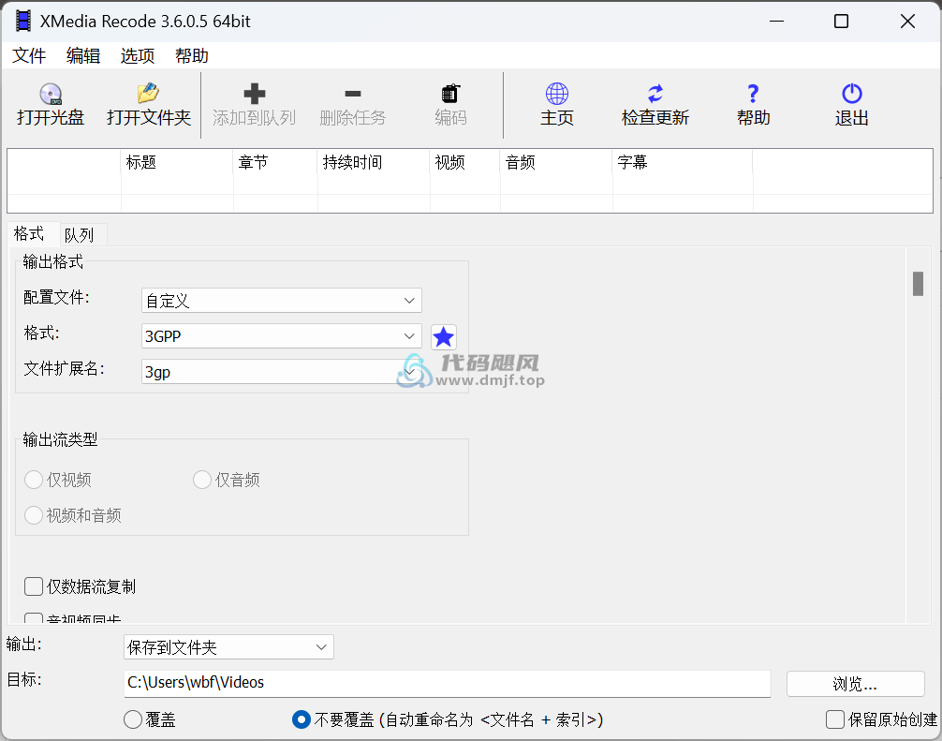Screen dimensions: 942x741
Task: Select the 仅视频 (video only) radio button
Action: [x=34, y=480]
